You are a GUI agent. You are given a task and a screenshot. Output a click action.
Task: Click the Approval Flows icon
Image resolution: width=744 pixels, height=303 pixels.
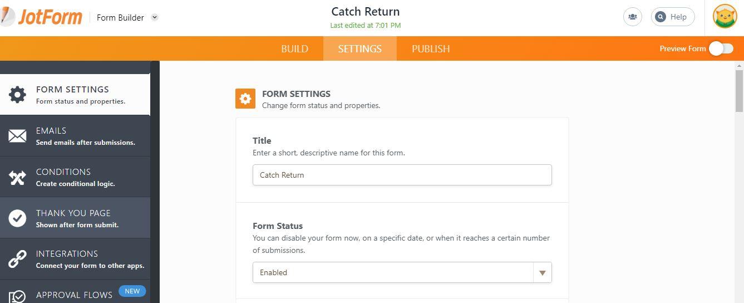click(x=17, y=296)
